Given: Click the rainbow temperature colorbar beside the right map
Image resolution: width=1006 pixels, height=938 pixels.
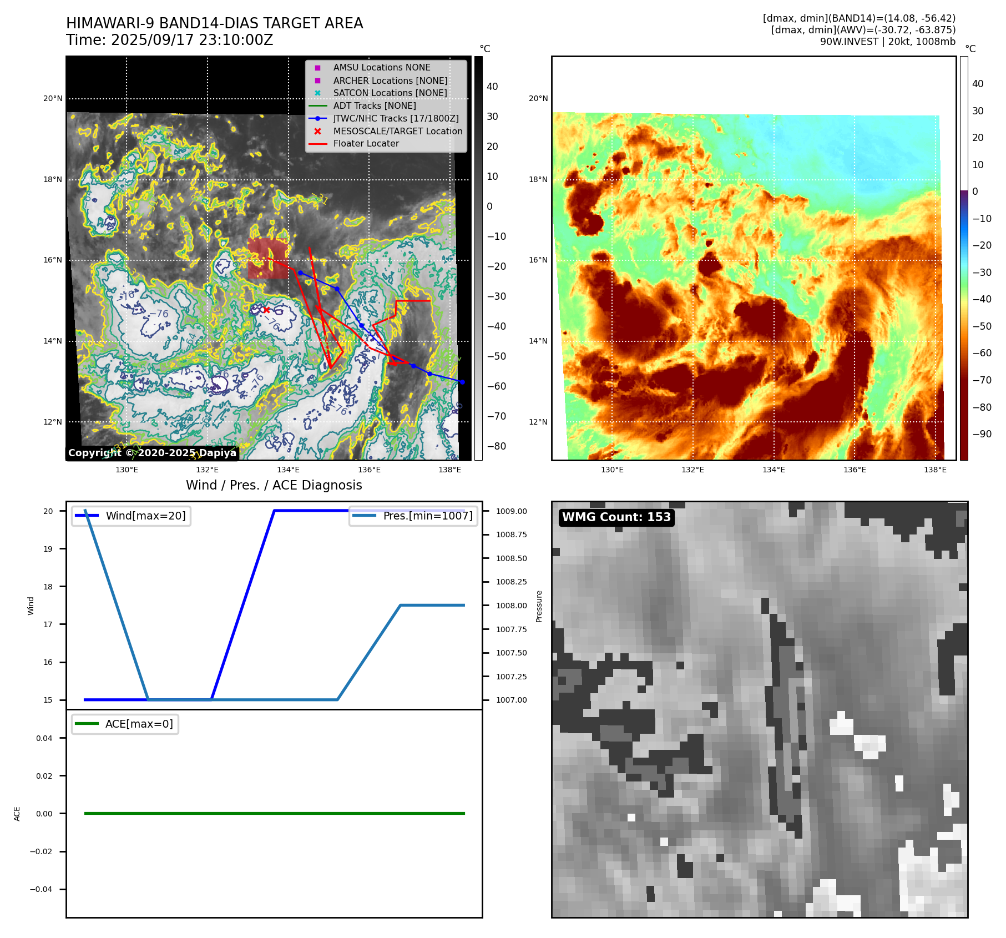Looking at the screenshot, I should pos(964,258).
